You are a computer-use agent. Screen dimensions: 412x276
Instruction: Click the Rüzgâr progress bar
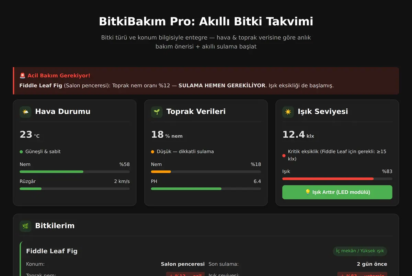pos(75,189)
